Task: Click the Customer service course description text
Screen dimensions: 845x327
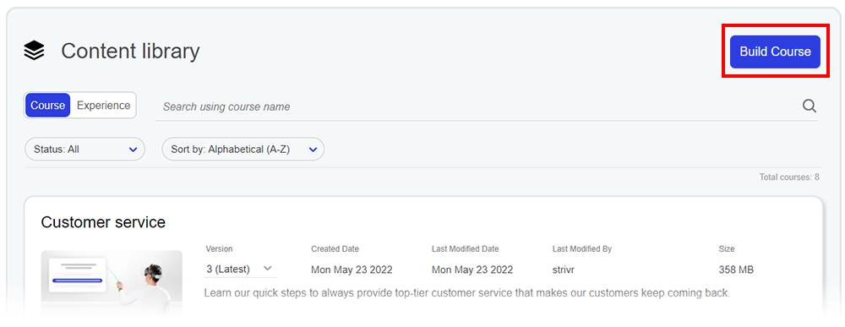Action: (x=467, y=293)
